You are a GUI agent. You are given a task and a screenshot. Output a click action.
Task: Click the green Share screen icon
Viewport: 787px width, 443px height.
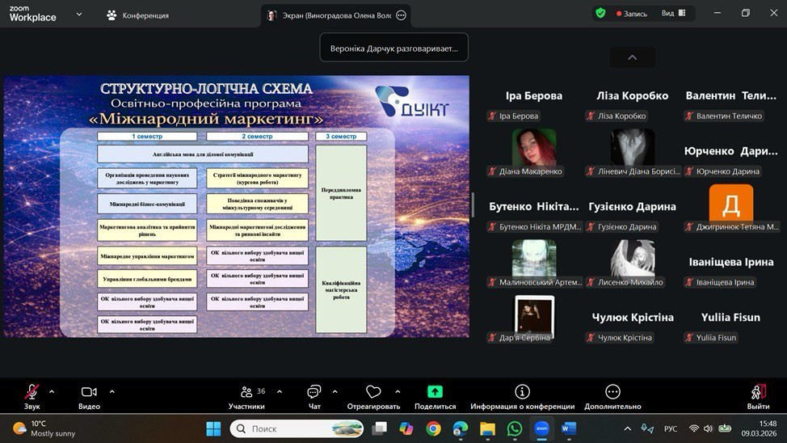coord(435,392)
